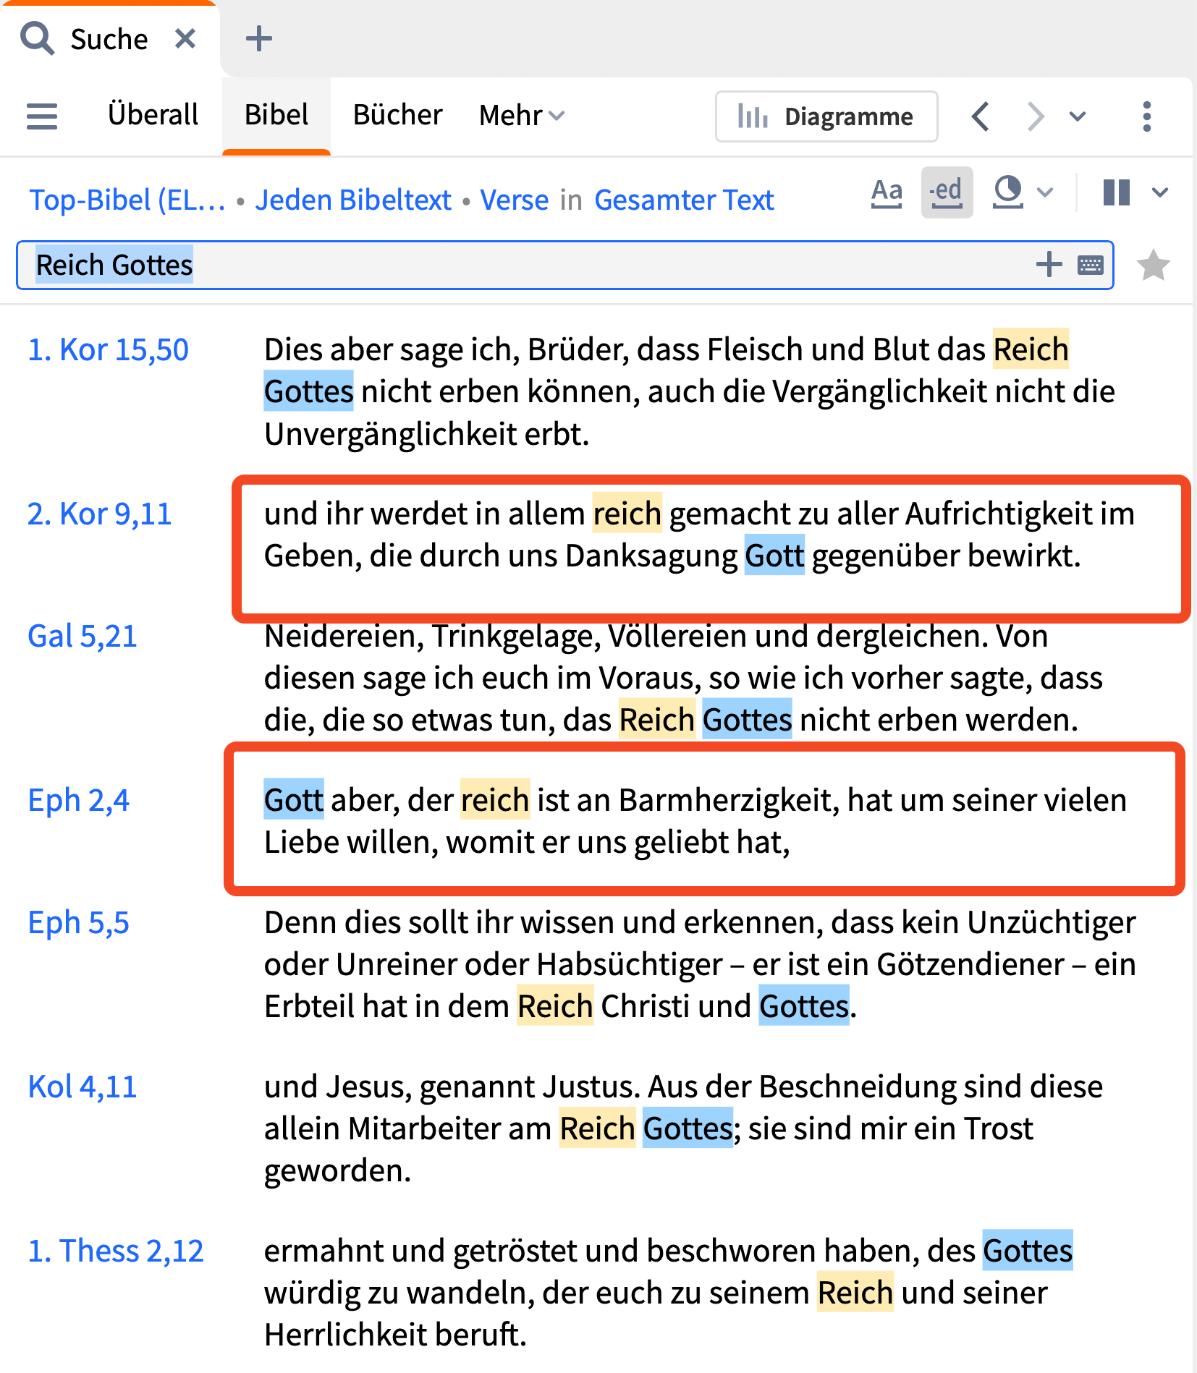Go forward with the right arrow
Viewport: 1197px width, 1373px height.
coord(1036,116)
